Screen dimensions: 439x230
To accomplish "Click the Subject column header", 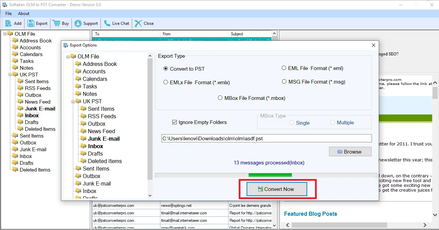I will 250,34.
